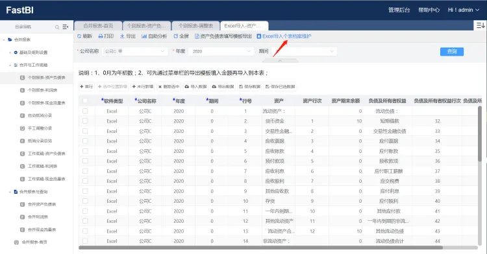Click the 删除选中 delete selected button
487x254 pixels.
point(169,87)
